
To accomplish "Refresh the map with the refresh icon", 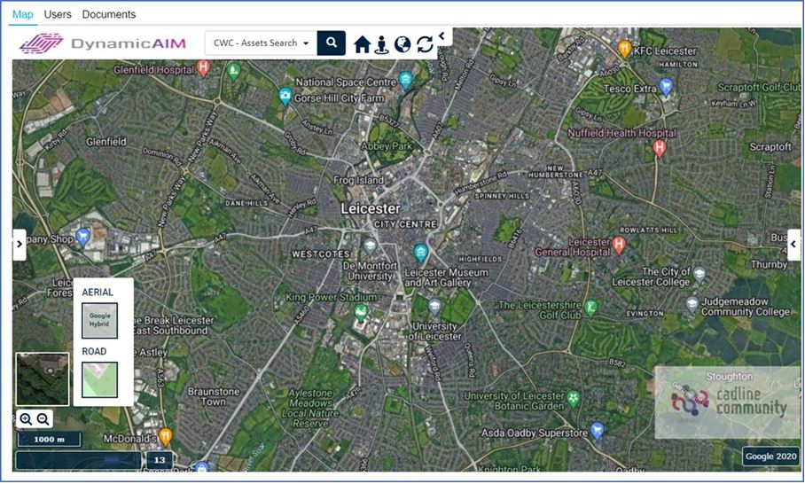I will 425,44.
